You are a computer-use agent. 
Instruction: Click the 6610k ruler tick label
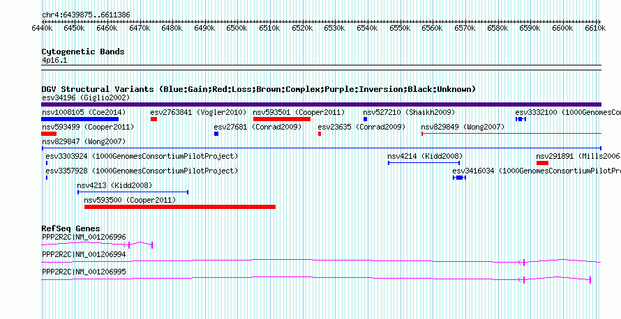point(595,29)
